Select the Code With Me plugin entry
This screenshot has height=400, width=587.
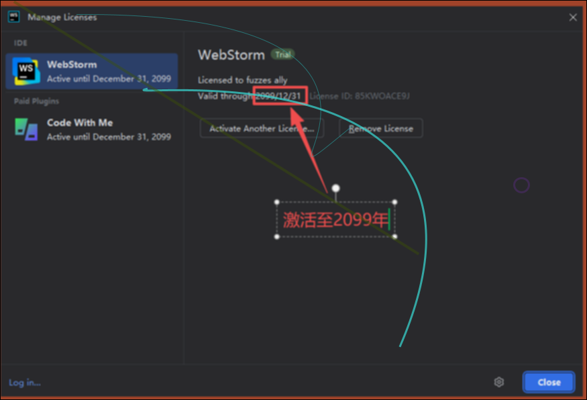click(92, 130)
